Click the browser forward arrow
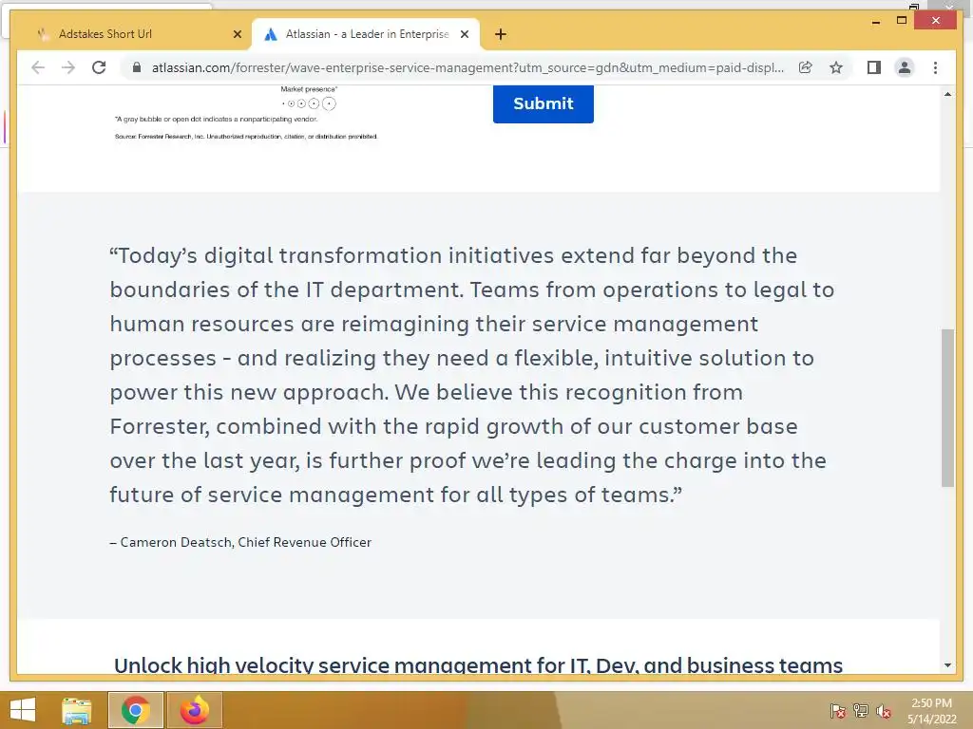 [68, 67]
